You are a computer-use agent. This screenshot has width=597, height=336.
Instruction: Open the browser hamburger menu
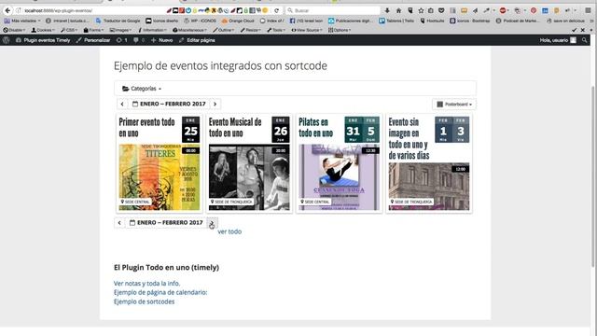coord(588,10)
